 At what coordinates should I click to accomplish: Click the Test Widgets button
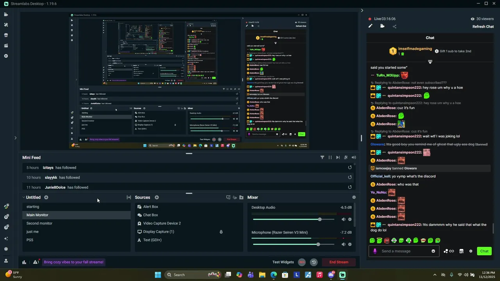pyautogui.click(x=283, y=262)
